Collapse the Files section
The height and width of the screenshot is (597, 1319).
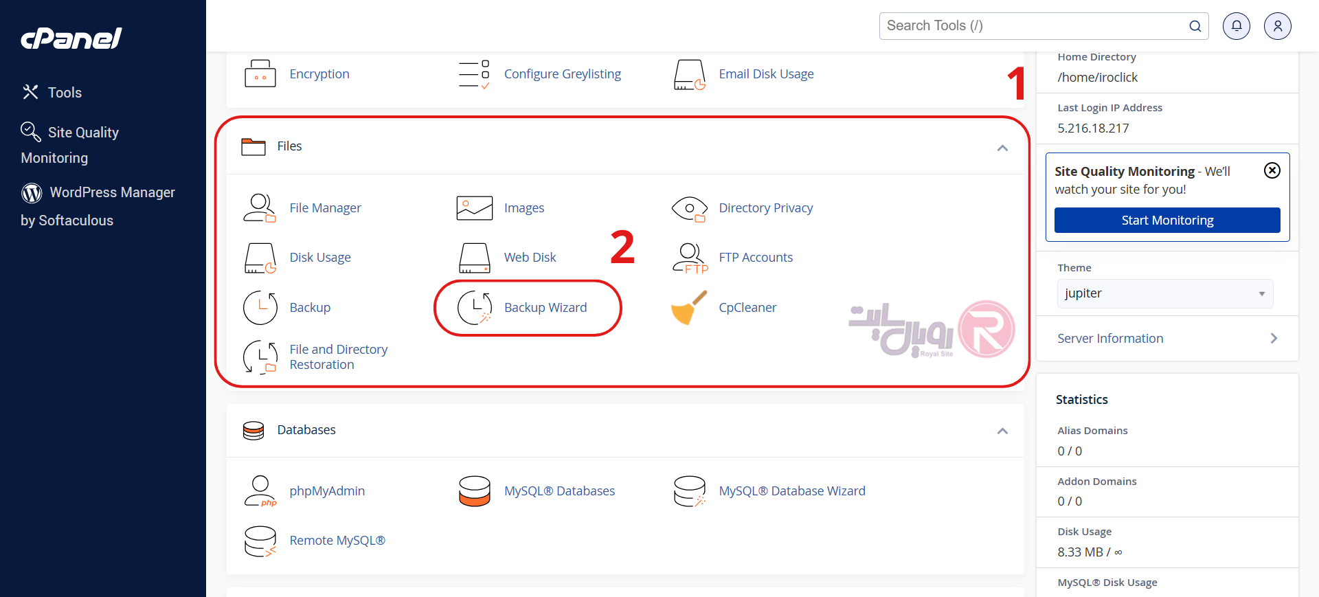point(1002,148)
